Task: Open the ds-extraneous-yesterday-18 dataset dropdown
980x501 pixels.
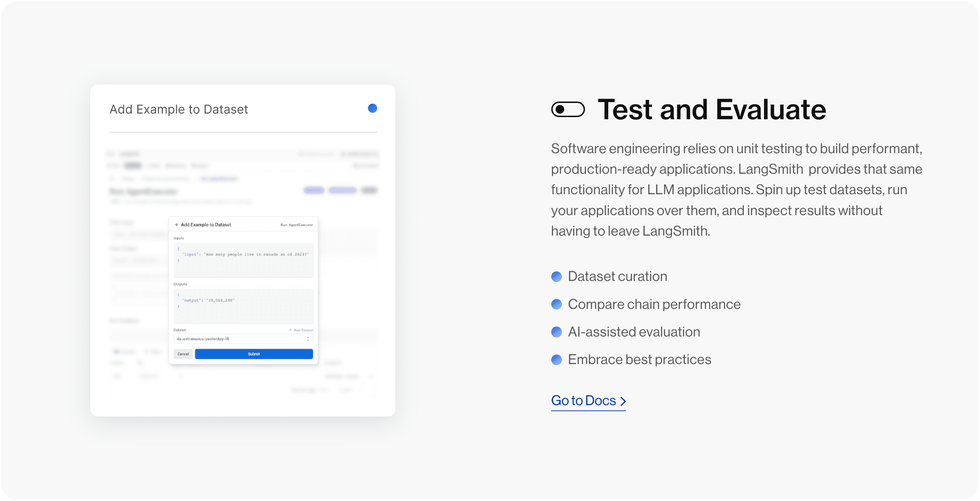Action: 243,339
